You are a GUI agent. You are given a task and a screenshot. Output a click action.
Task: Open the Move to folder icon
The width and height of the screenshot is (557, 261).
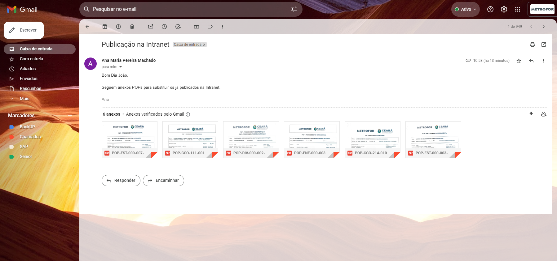coord(197,27)
